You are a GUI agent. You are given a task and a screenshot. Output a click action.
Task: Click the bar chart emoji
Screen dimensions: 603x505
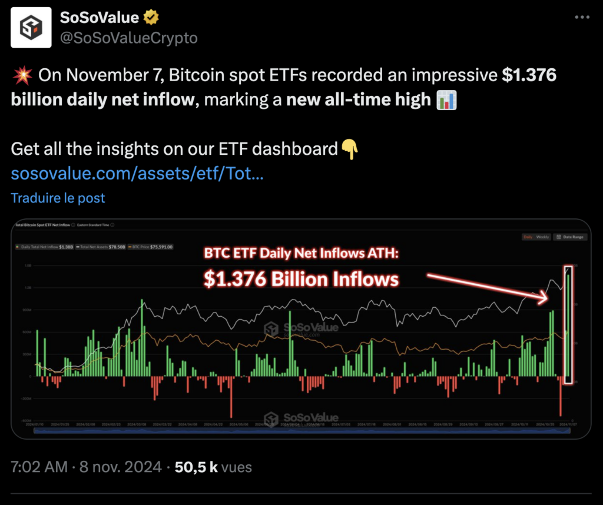(447, 100)
